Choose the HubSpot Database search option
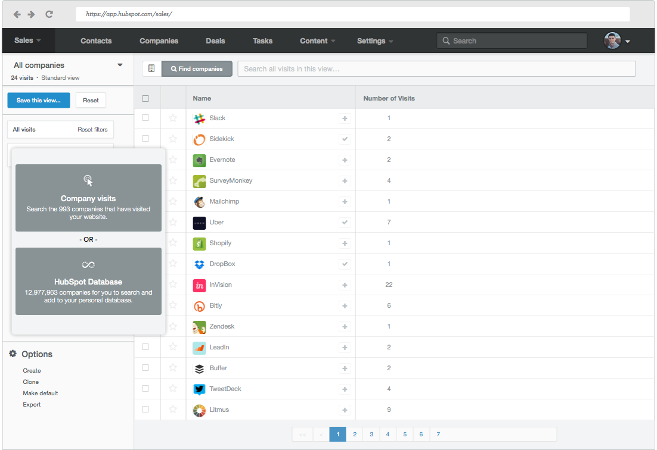This screenshot has width=657, height=450. click(88, 281)
